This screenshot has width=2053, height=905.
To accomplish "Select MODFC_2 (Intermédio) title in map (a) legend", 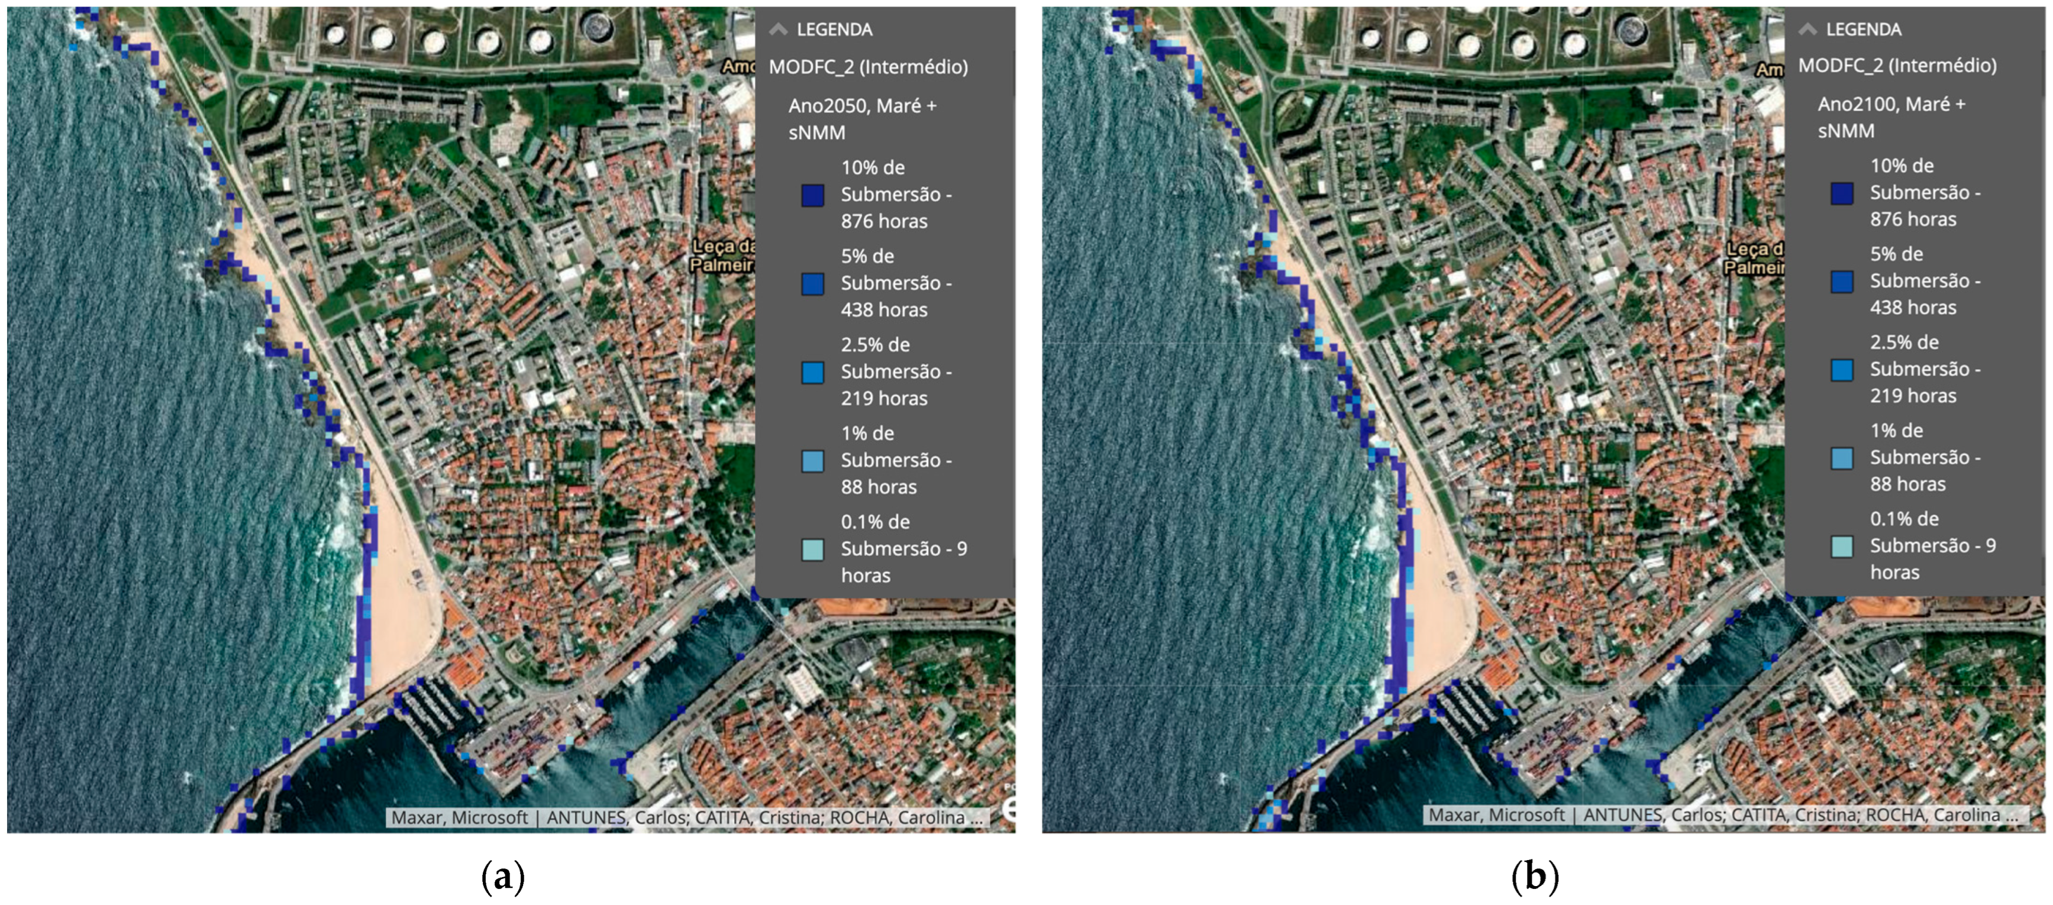I will click(868, 67).
